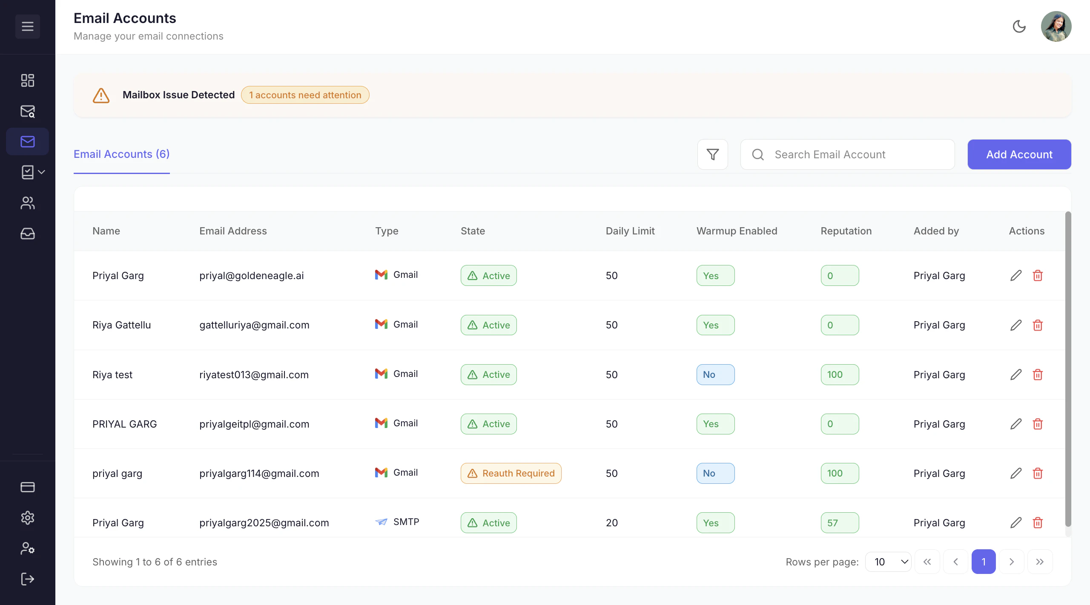Screen dimensions: 1090x605
Task: Expand the chevron next to the checklist sidebar icon
Action: pyautogui.click(x=41, y=172)
